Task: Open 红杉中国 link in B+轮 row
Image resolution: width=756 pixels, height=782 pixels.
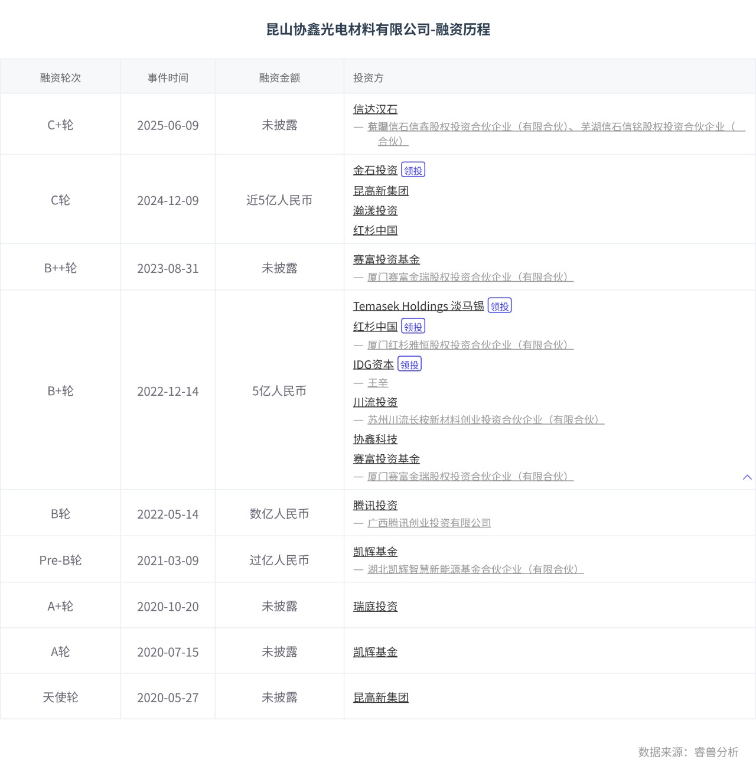Action: point(375,327)
